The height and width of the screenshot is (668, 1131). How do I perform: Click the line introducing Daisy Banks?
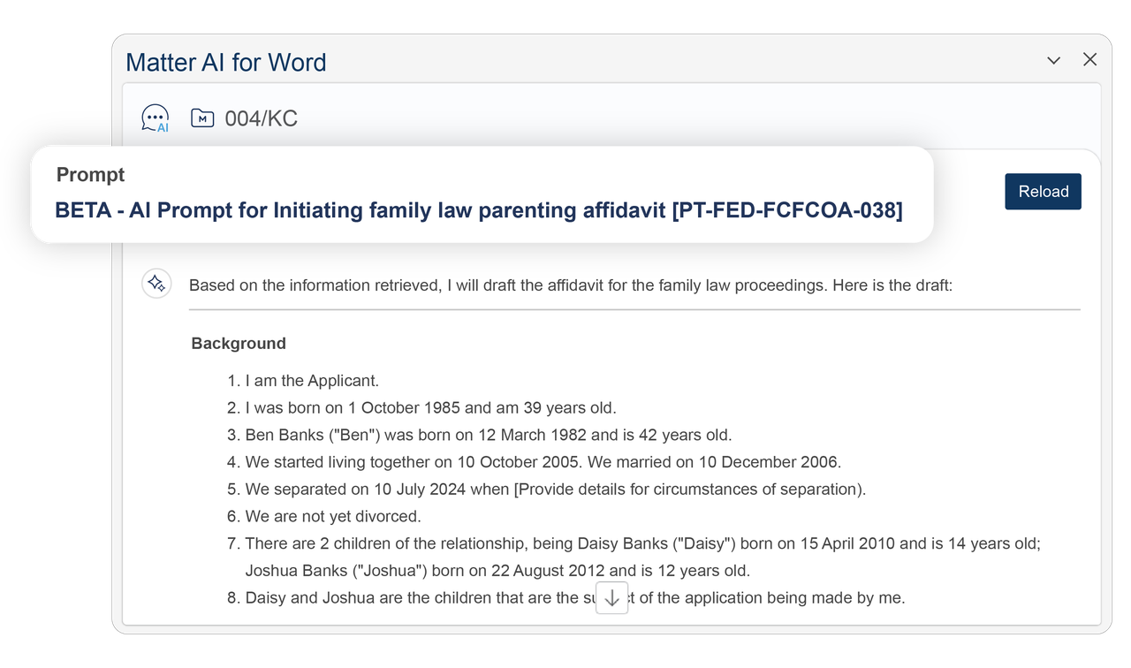[642, 543]
